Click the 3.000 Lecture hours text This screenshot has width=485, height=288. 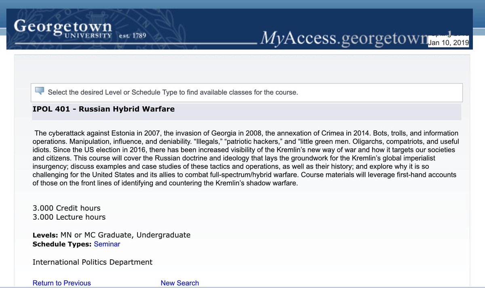[x=69, y=217]
